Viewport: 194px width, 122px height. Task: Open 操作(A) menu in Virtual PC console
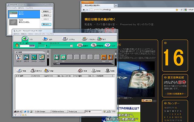pos(21,8)
